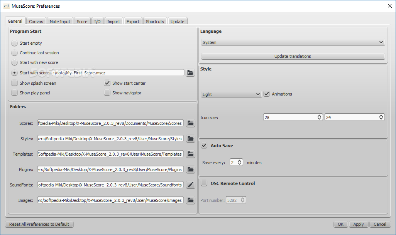396x235 pixels.
Task: Go to the Import tab
Action: tap(113, 22)
